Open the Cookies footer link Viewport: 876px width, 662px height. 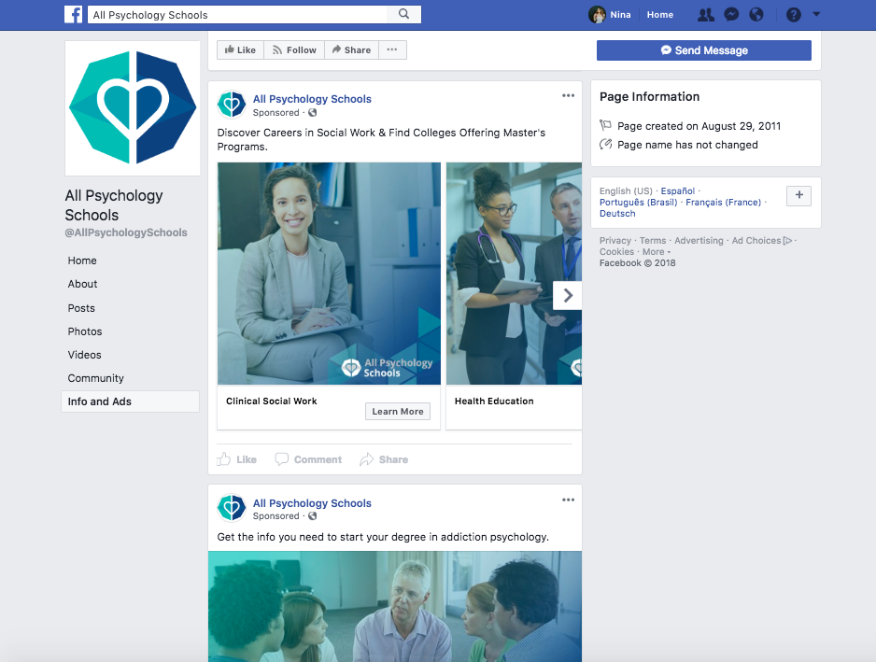(616, 252)
